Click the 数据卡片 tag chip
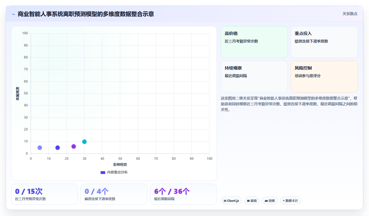The image size is (369, 216). click(x=290, y=201)
